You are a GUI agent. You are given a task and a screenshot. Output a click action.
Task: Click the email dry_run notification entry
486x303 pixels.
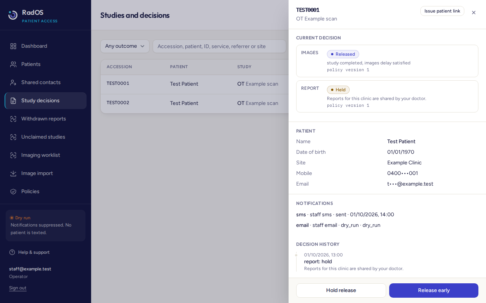[x=338, y=225]
